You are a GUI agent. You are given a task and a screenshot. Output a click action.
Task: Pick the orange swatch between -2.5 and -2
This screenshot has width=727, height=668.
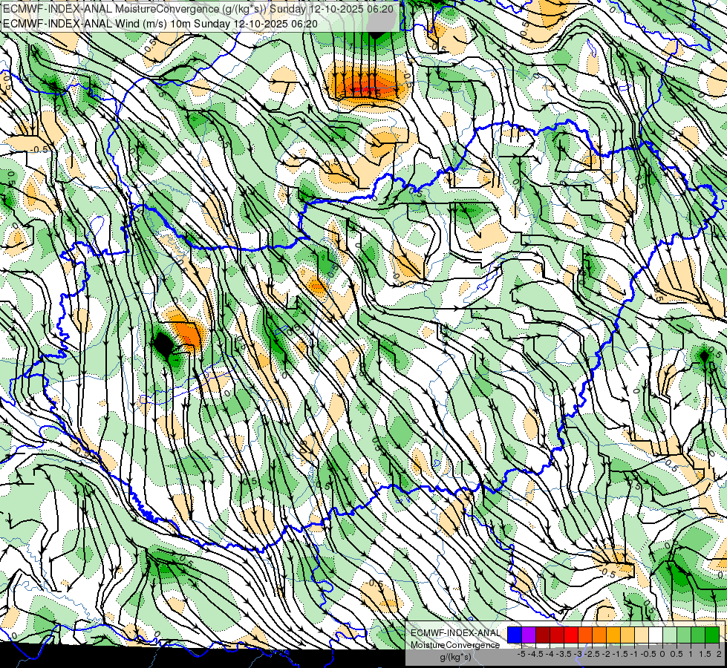click(x=599, y=635)
